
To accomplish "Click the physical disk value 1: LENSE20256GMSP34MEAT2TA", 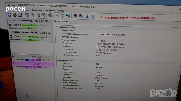I will [111, 35].
